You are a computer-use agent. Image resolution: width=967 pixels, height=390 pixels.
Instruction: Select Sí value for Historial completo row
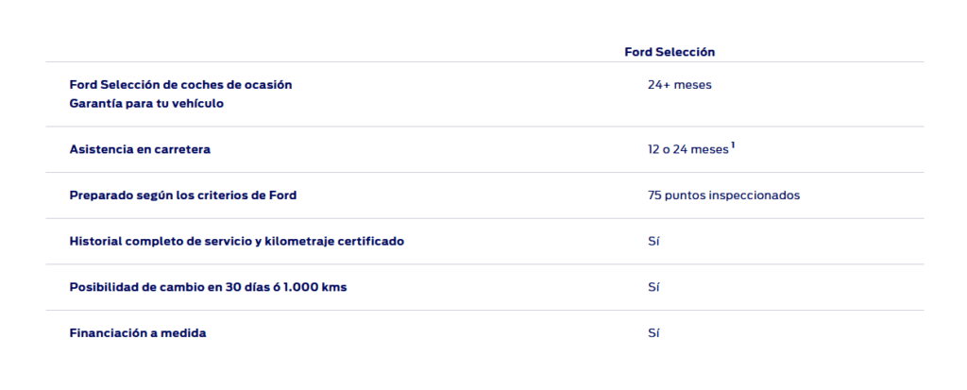pos(653,242)
